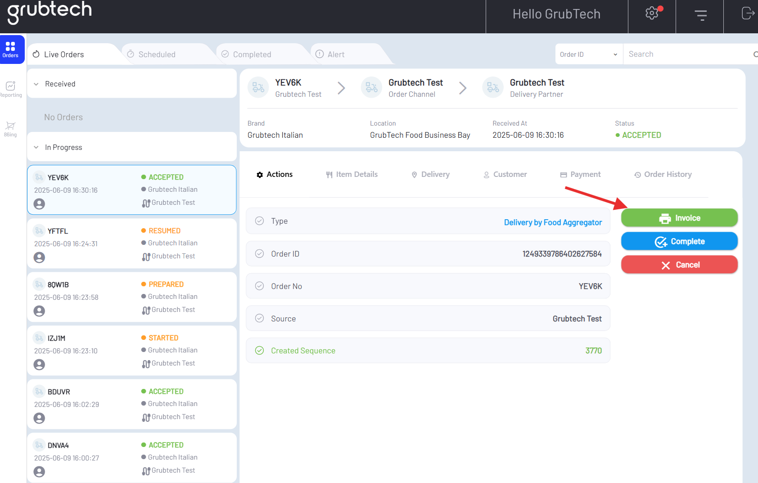758x483 pixels.
Task: Open the Order ID search type dropdown
Action: point(589,54)
